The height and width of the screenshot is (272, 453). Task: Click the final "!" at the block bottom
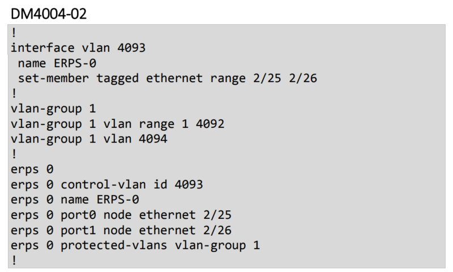13,260
